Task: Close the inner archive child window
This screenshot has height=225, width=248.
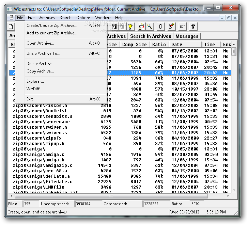Action: pyautogui.click(x=235, y=18)
